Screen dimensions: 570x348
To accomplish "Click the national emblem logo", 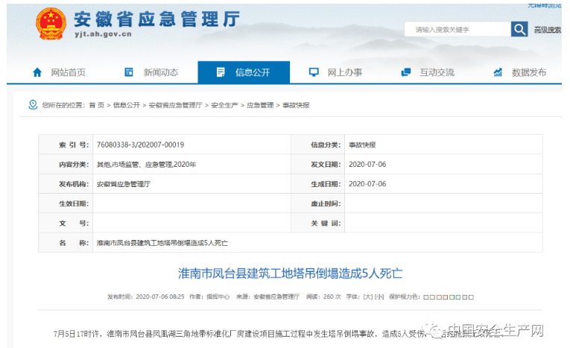I will pyautogui.click(x=51, y=24).
